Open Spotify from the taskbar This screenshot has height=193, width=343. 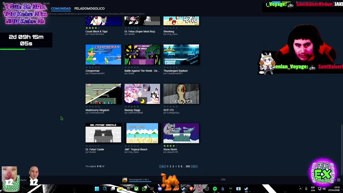(215, 189)
